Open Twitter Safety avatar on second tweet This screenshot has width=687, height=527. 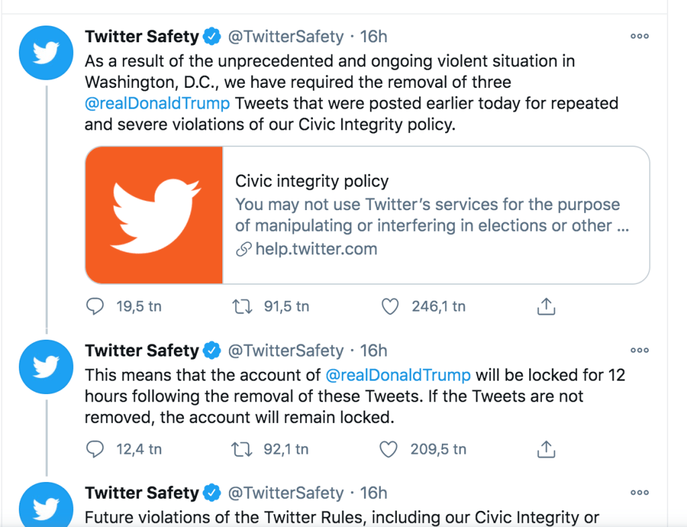tap(46, 367)
